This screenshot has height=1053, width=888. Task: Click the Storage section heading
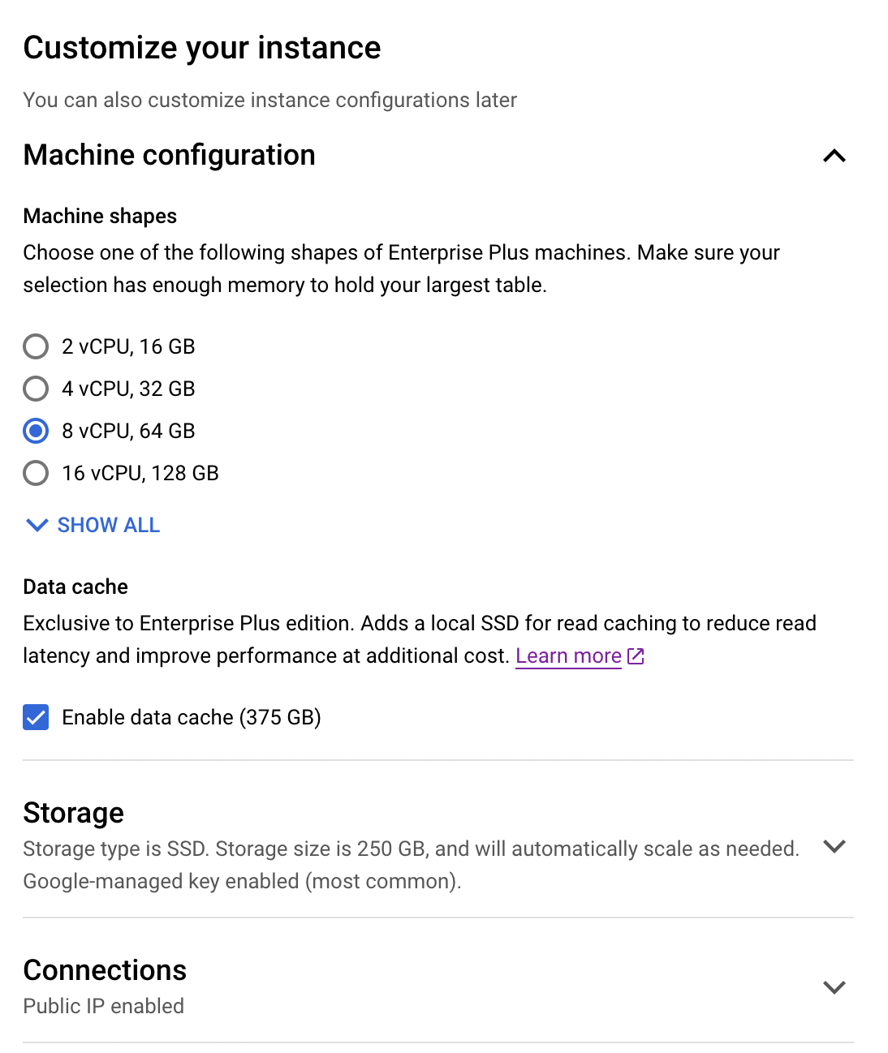tap(74, 813)
